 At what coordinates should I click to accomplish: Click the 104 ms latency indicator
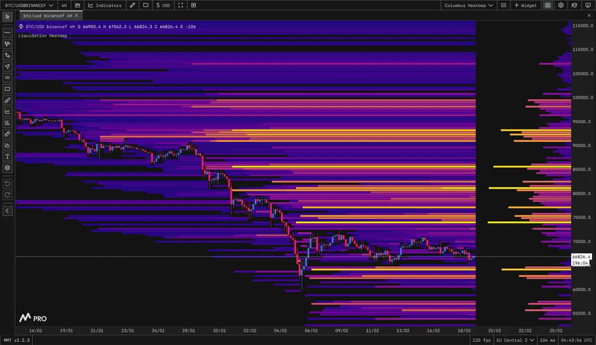coord(548,340)
